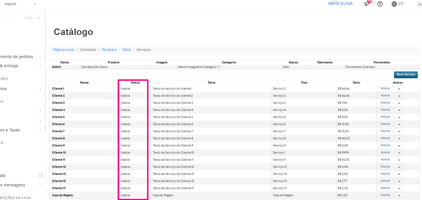
Task: Open the announcements megaphone icon
Action: [367, 4]
